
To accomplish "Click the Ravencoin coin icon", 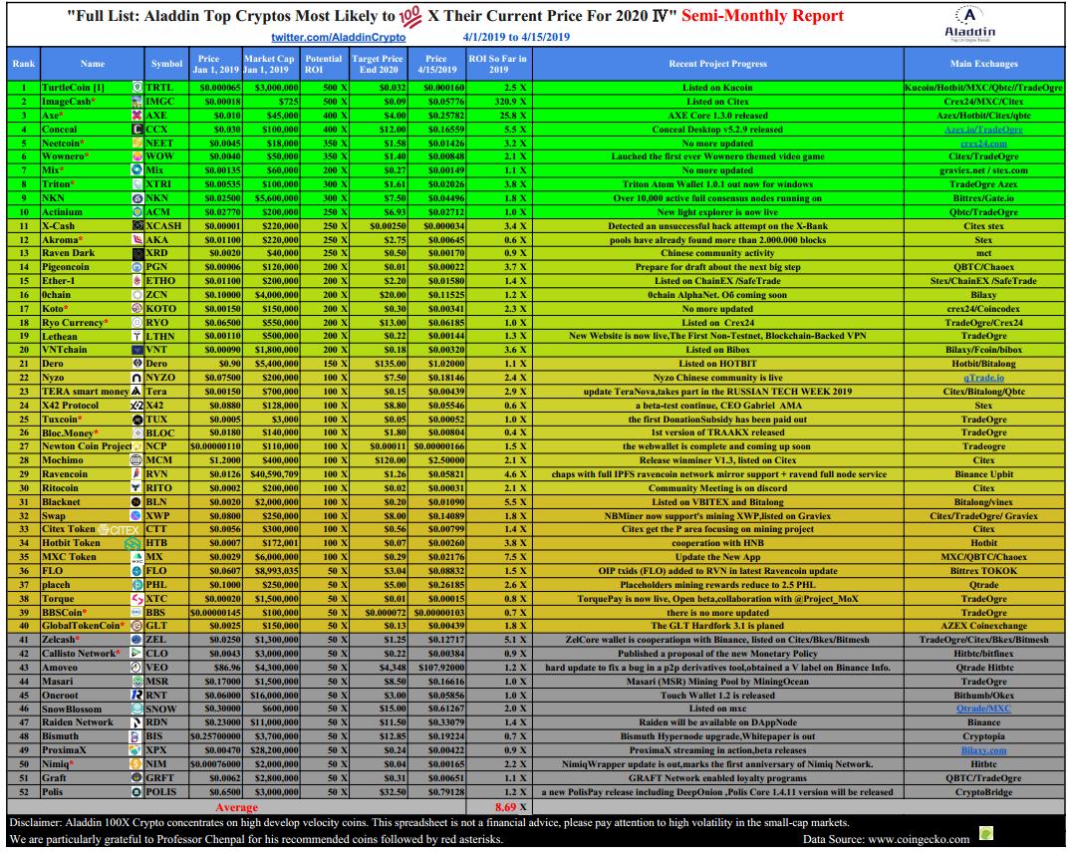I will tap(137, 473).
